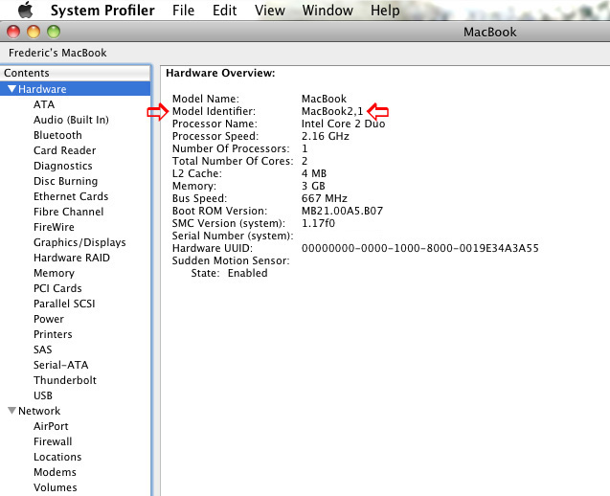Click the Hardware Overview heading
This screenshot has height=496, width=610.
(220, 73)
